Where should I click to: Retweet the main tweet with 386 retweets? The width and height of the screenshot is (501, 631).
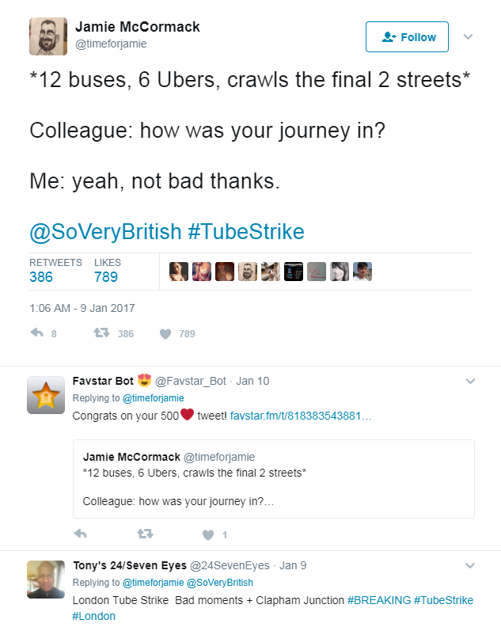click(101, 333)
